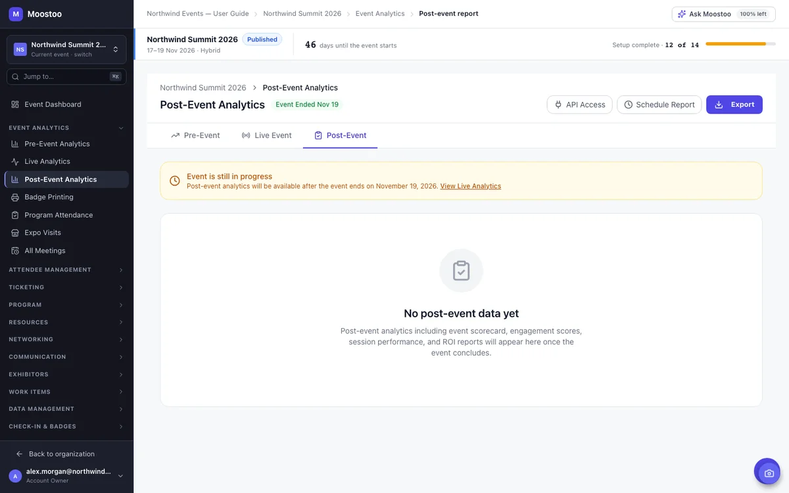Click the Moostoo logo icon

tap(16, 13)
